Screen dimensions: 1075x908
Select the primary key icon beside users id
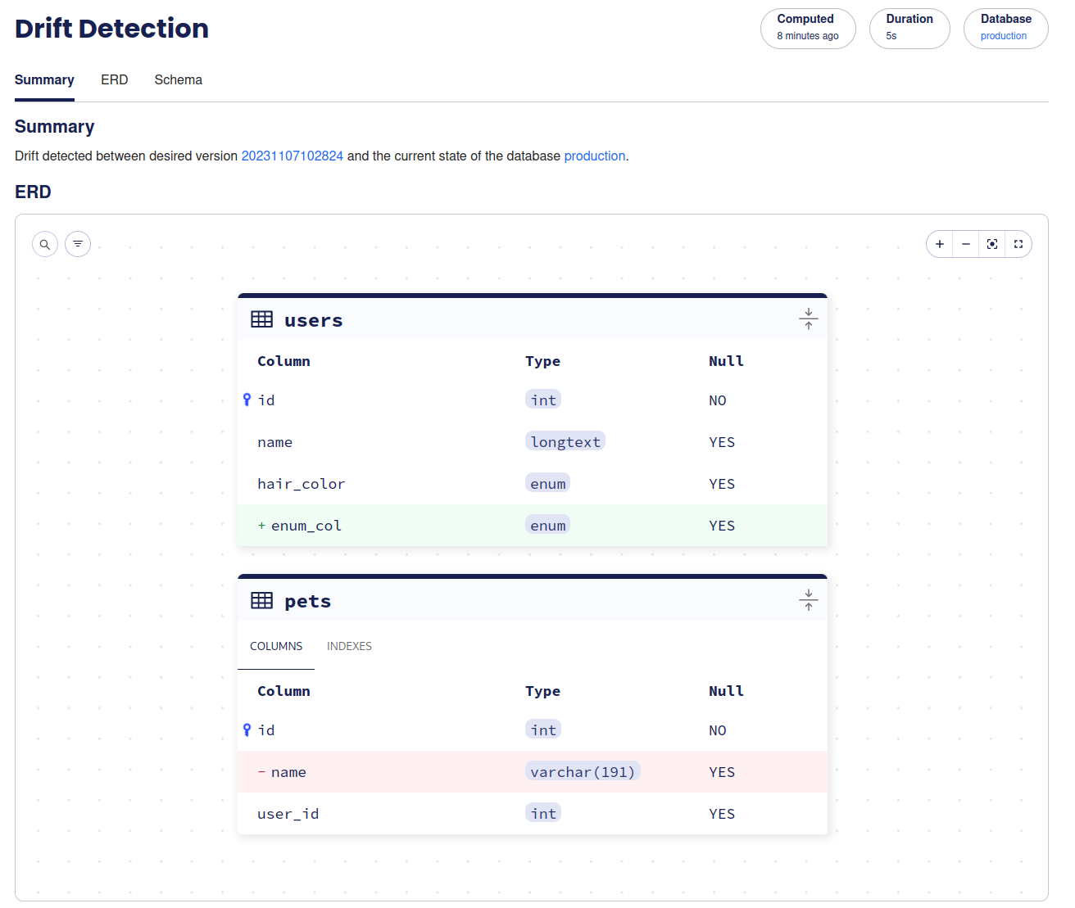click(x=247, y=400)
